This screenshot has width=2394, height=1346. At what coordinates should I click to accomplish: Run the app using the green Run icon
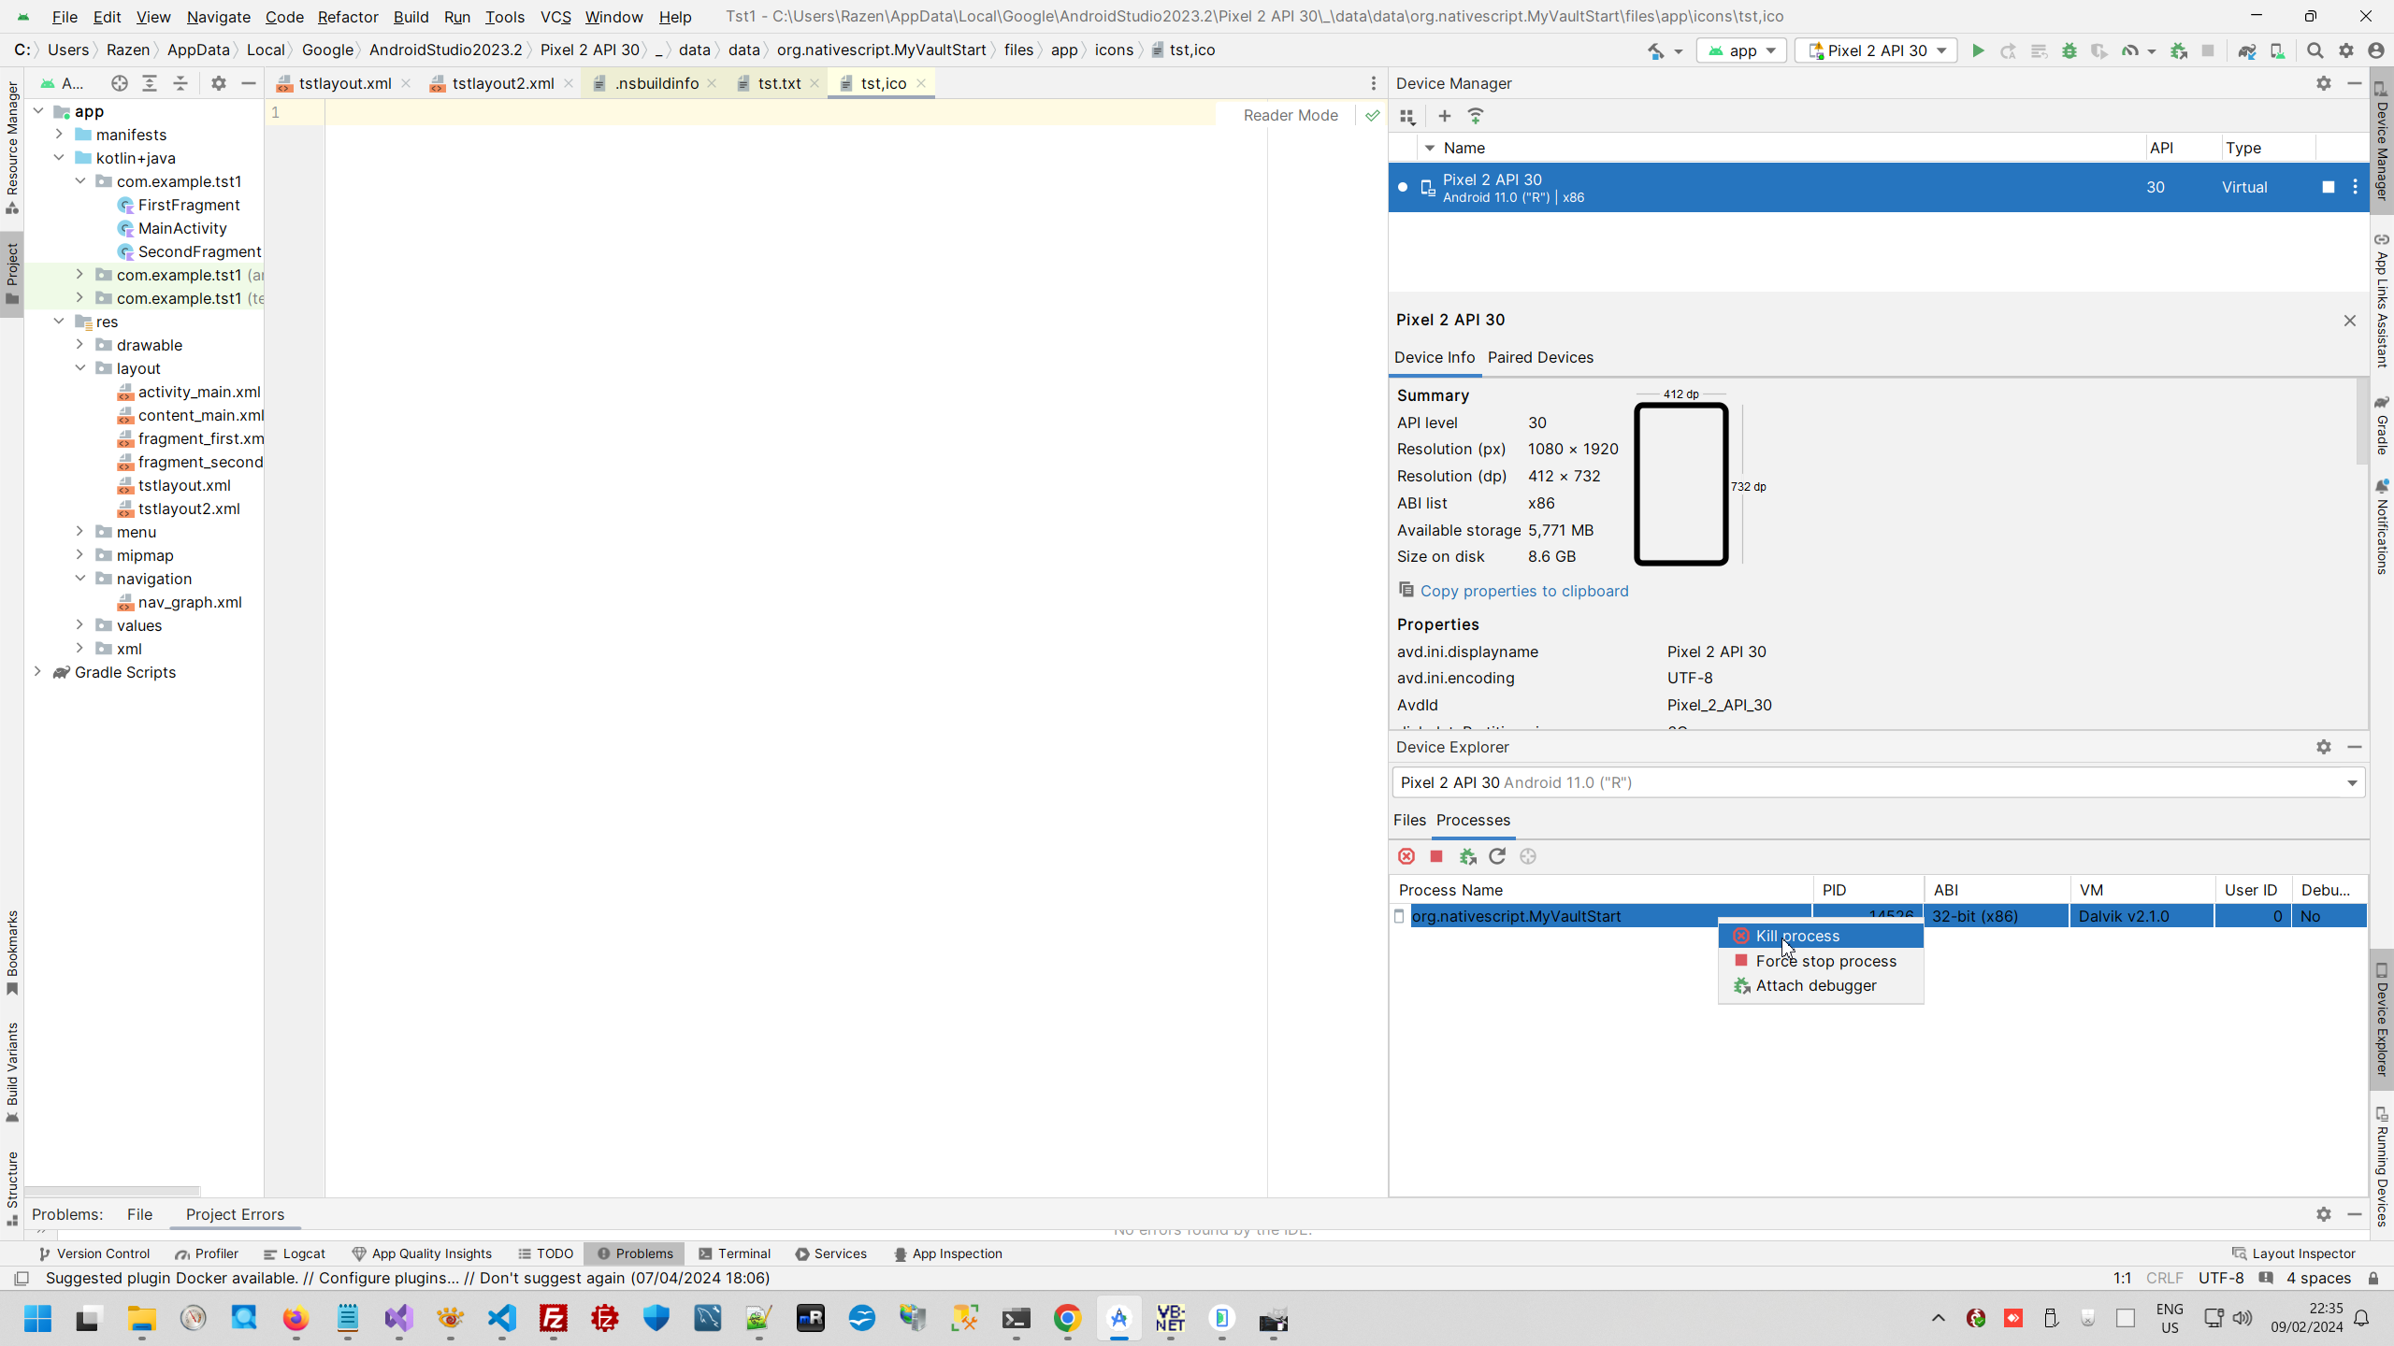tap(1980, 51)
